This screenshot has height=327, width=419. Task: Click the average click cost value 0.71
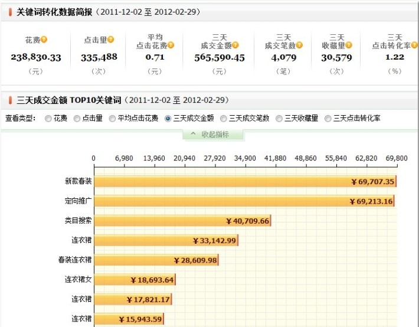coord(155,57)
